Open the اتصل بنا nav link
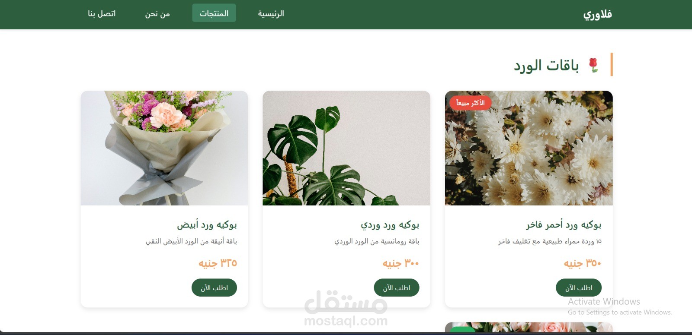The image size is (692, 335). (102, 13)
